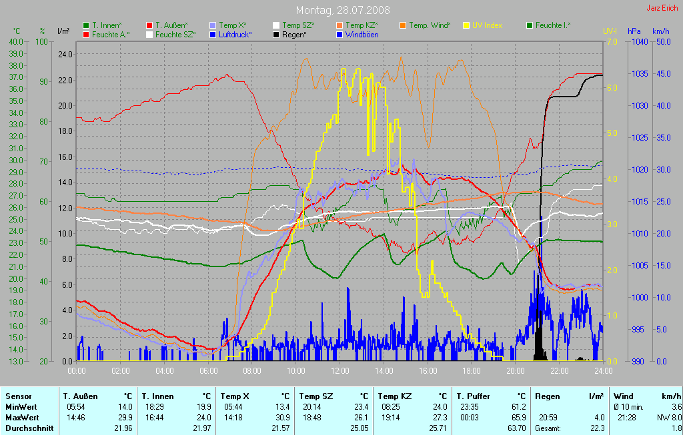Click the green Feuchte I. legend swatch
Viewport: 683px width, 435px height.
pos(530,26)
